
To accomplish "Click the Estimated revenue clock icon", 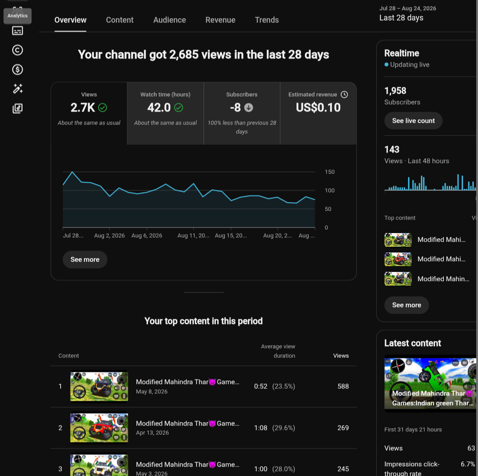I will [344, 94].
